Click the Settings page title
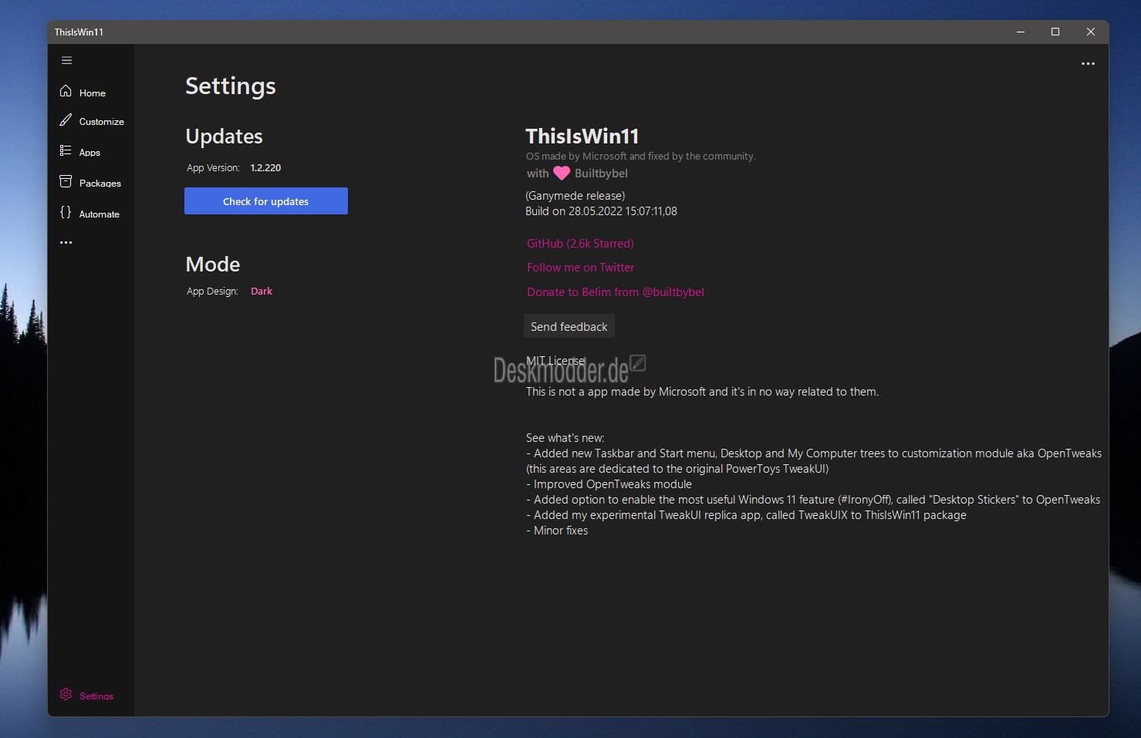This screenshot has height=738, width=1141. (231, 86)
